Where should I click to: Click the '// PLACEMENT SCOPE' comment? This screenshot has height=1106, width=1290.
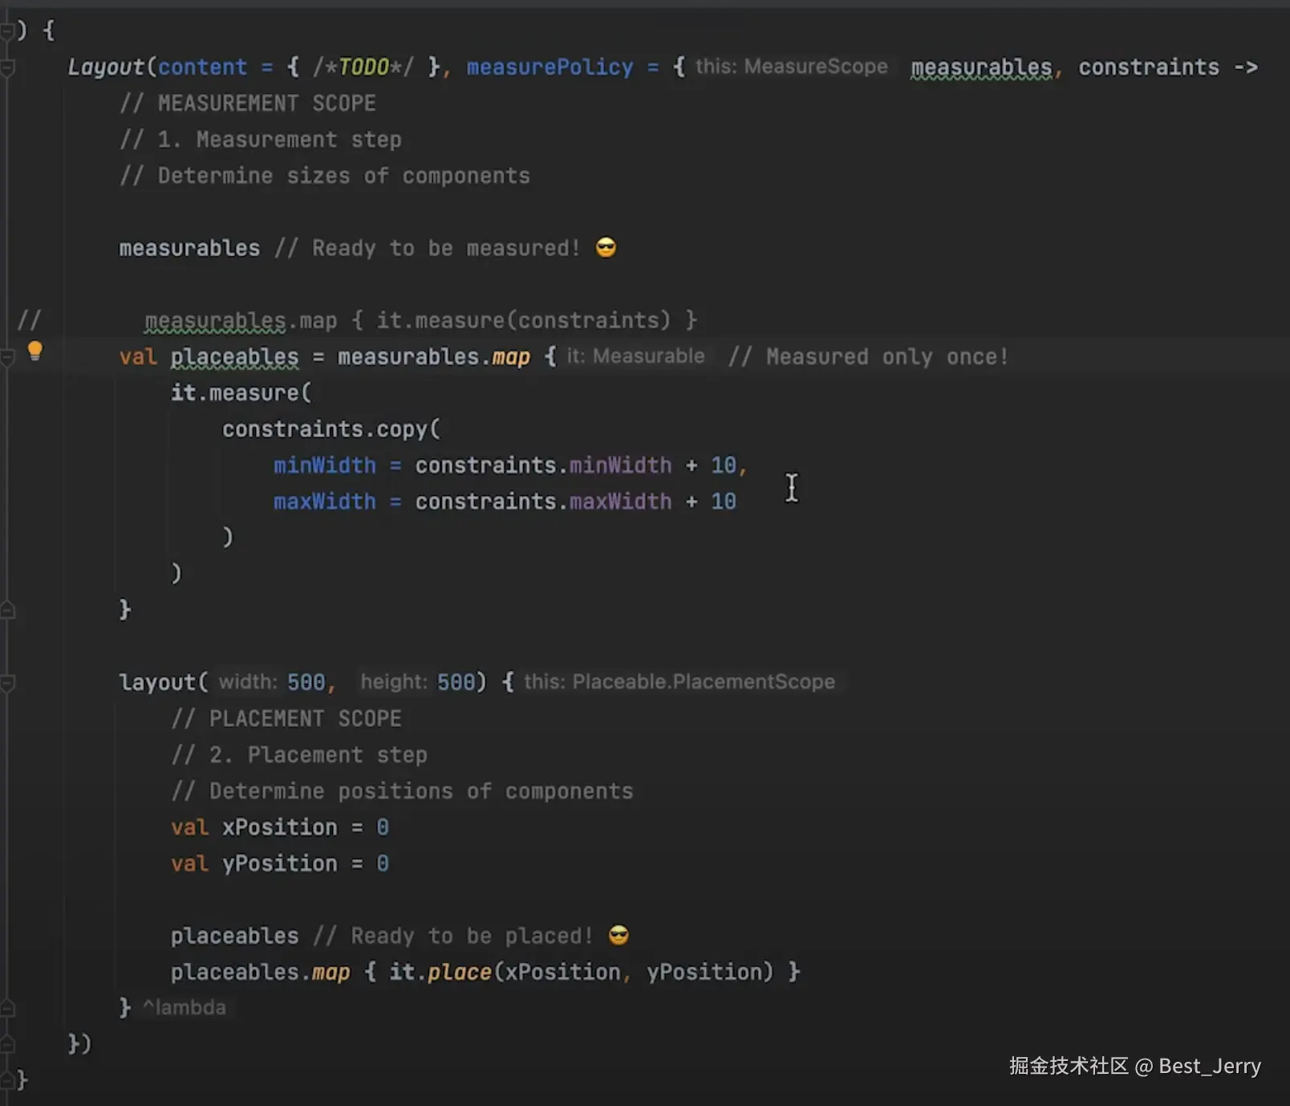point(286,718)
